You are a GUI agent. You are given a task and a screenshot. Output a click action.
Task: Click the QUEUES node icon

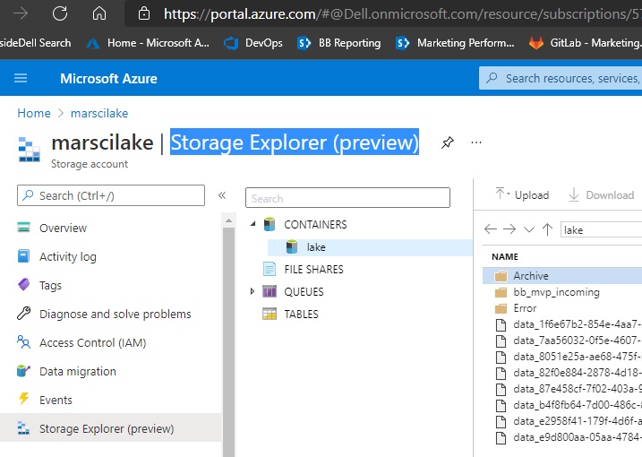click(x=270, y=291)
